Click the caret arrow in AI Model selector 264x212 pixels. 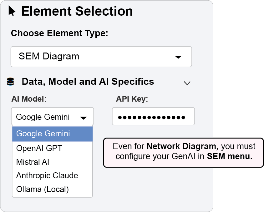[x=83, y=118]
